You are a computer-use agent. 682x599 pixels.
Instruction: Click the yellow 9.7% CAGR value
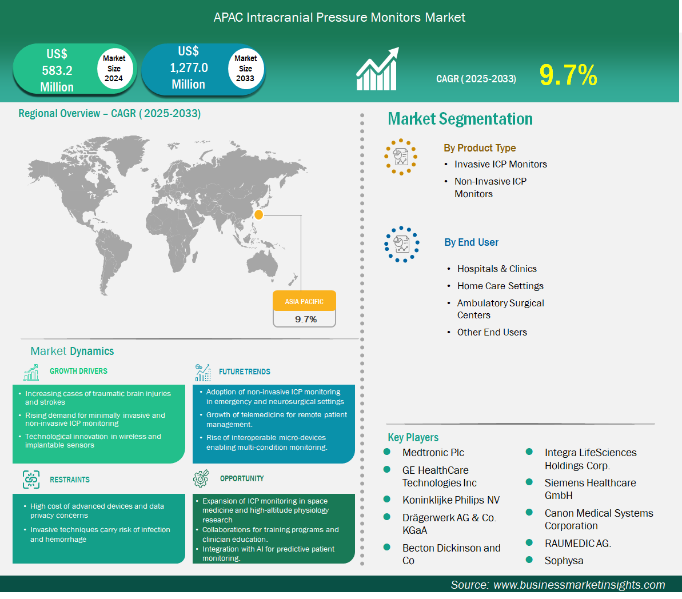[568, 75]
